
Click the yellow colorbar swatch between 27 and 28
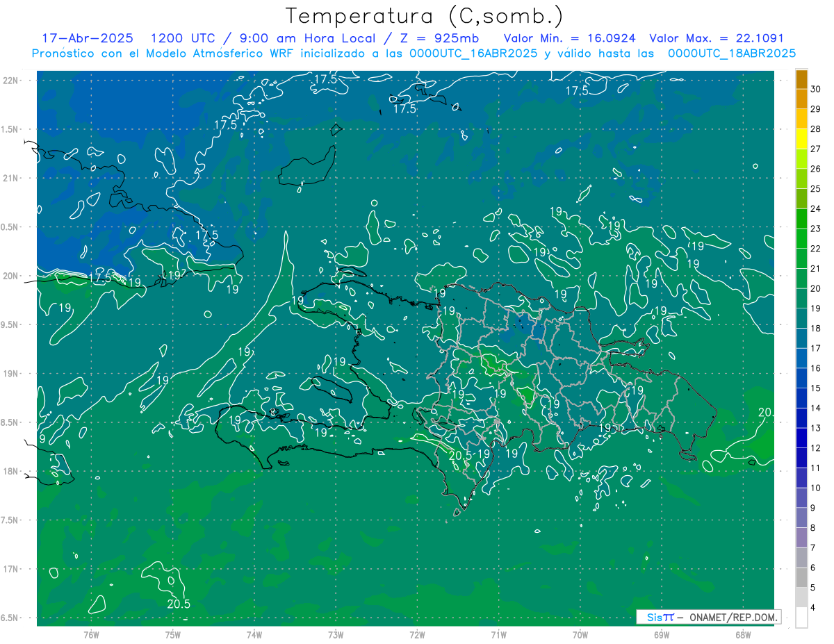[801, 138]
